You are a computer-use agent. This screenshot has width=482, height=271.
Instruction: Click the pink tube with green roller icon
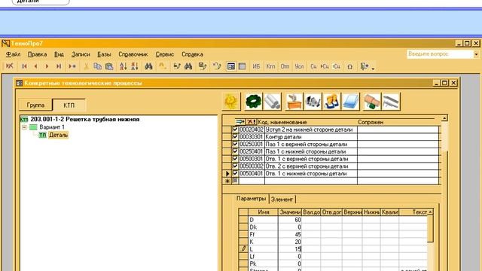pyautogui.click(x=372, y=102)
